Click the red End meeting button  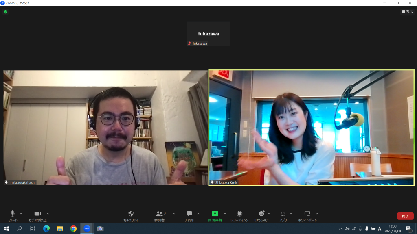(405, 216)
